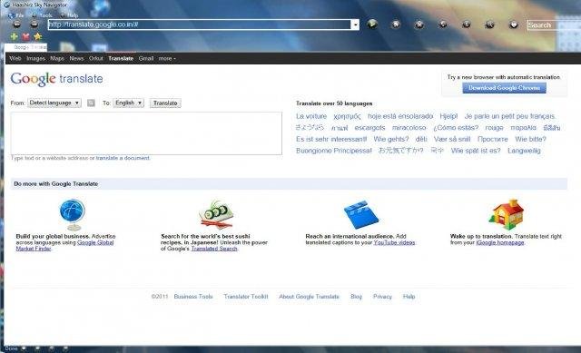This screenshot has height=353, width=581.
Task: Go to Images in the Google bar
Action: (35, 58)
